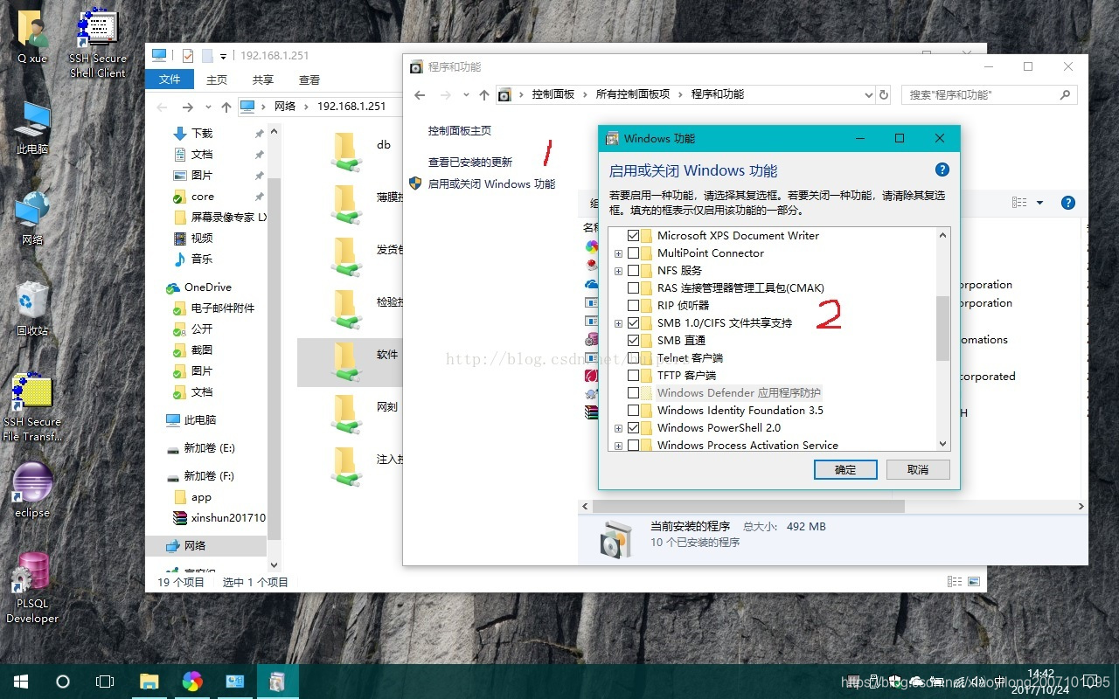
Task: Open the 回收站 recycle bin icon
Action: 32,309
